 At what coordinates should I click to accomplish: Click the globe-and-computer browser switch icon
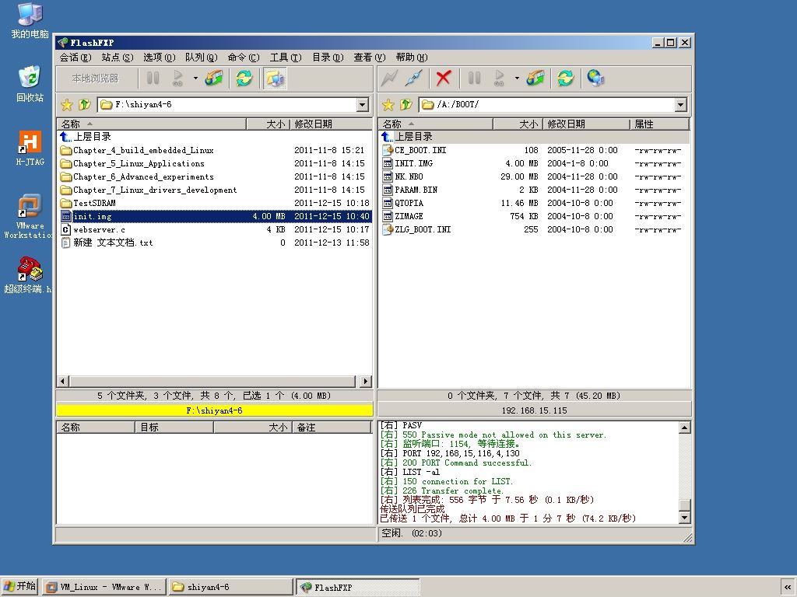(x=595, y=79)
